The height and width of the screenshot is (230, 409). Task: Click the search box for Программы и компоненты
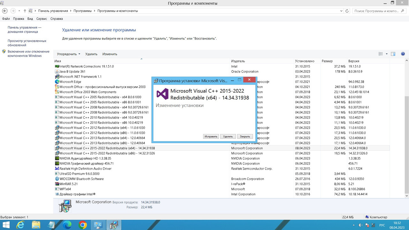[x=379, y=11]
